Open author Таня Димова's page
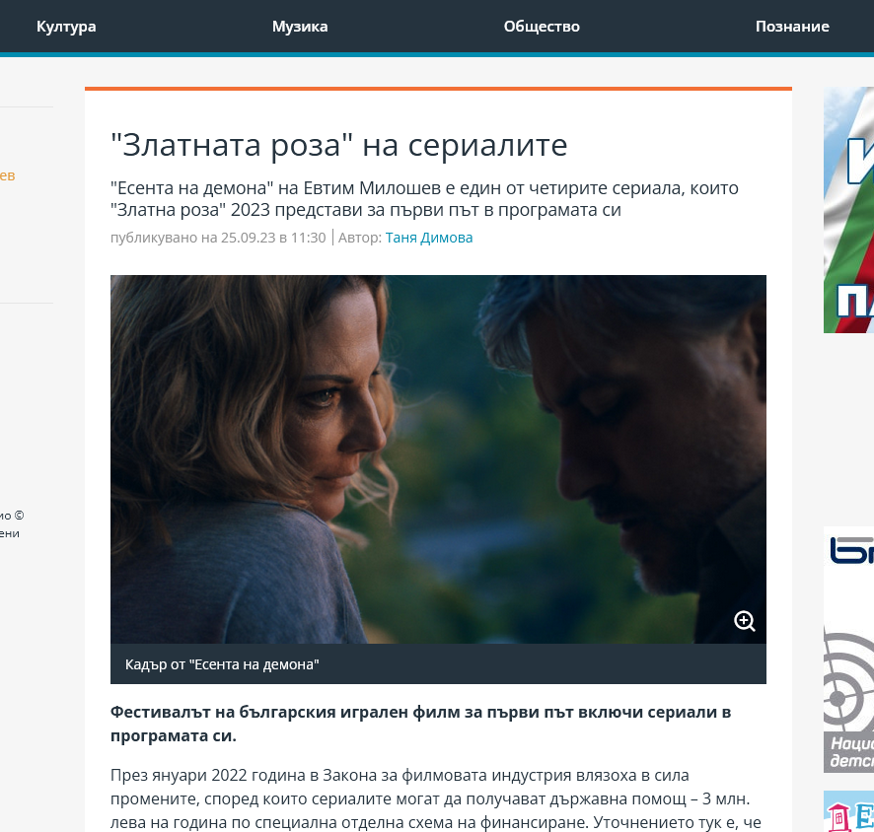874x832 pixels. pyautogui.click(x=429, y=238)
